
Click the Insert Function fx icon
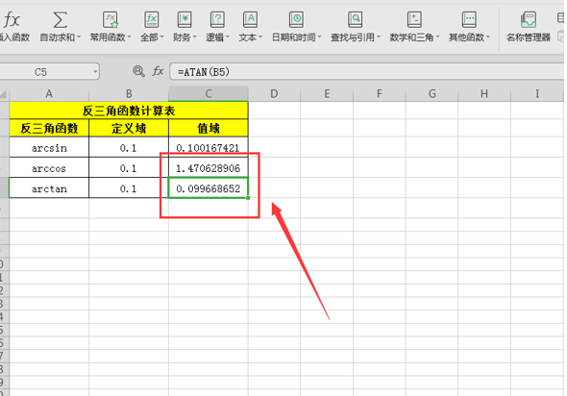pos(12,19)
